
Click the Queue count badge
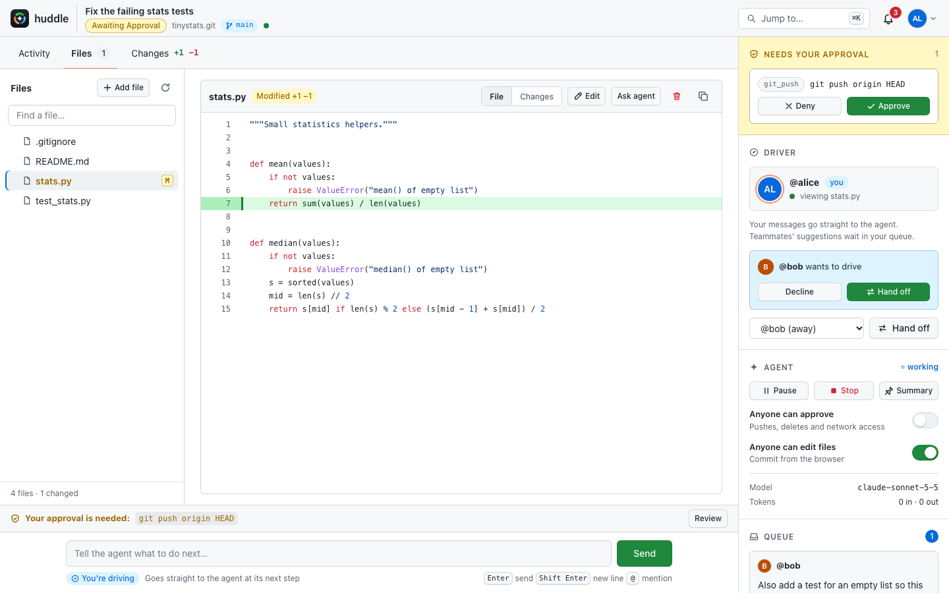pyautogui.click(x=931, y=536)
